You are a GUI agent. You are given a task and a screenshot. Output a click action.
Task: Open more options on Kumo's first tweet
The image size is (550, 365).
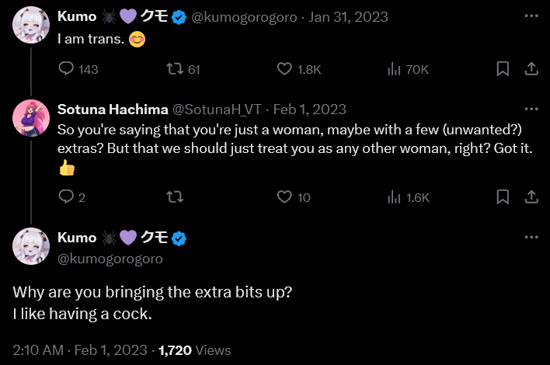pos(531,17)
